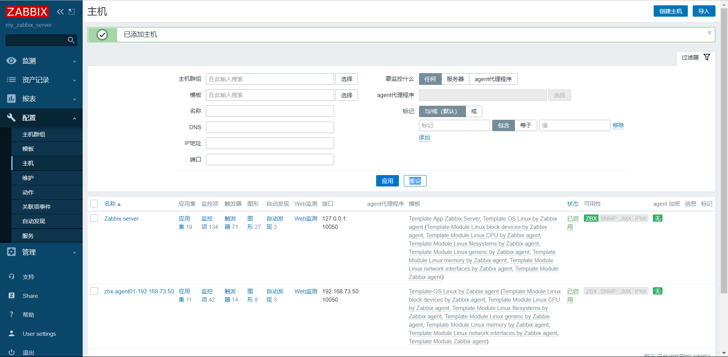Click the Z icon for Share
This screenshot has height=357, width=728.
click(11, 296)
